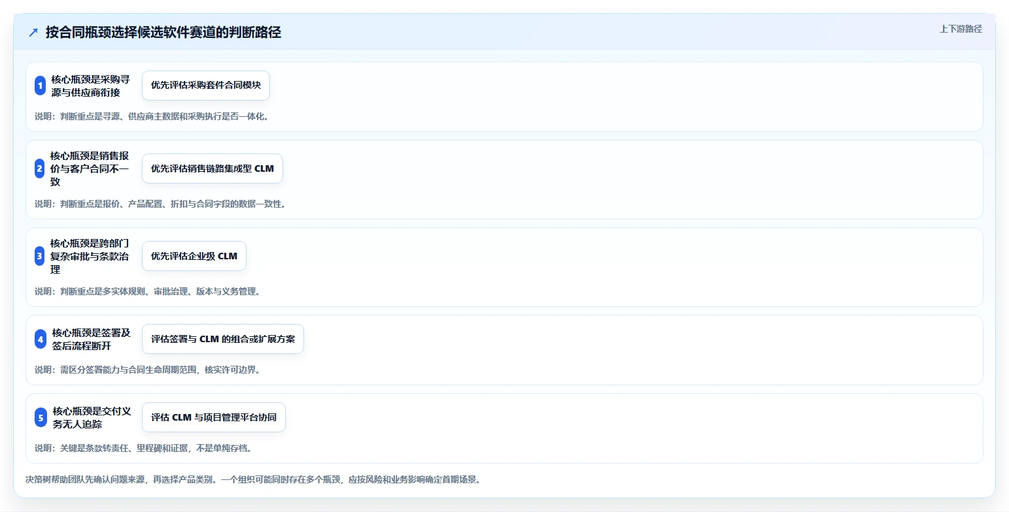The width and height of the screenshot is (1009, 512).
Task: Click the note about 条款转责任、里程碑和证据
Action: tap(143, 448)
